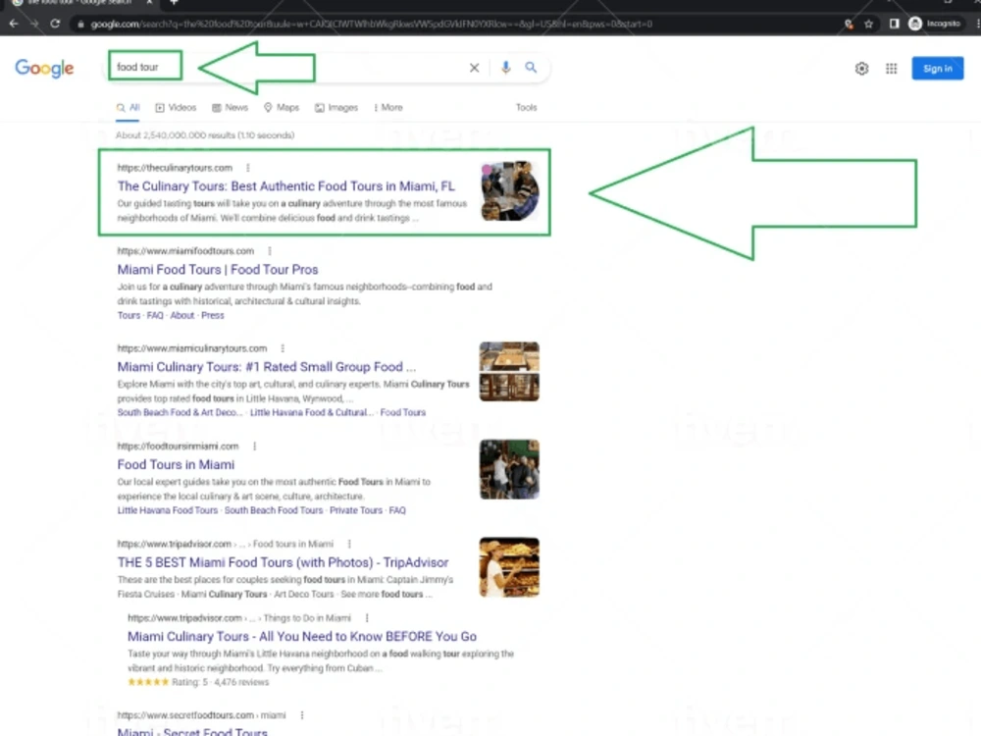View site info via the address bar lock icon
981x736 pixels.
(80, 24)
